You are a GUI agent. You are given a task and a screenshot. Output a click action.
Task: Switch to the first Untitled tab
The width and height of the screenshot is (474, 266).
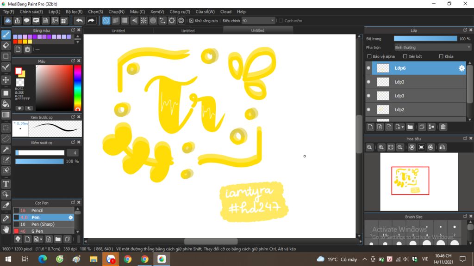(x=118, y=31)
